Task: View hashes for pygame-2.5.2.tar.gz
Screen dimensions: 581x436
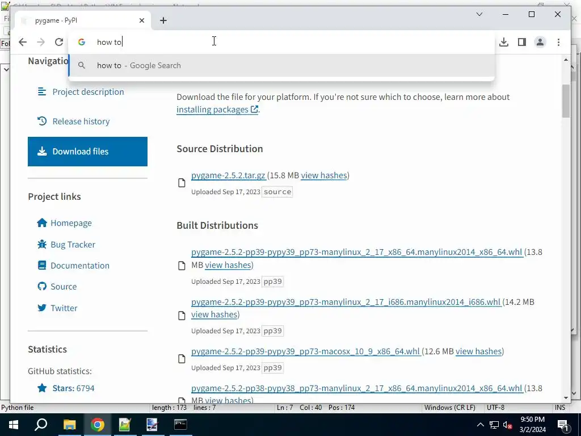Action: tap(324, 175)
